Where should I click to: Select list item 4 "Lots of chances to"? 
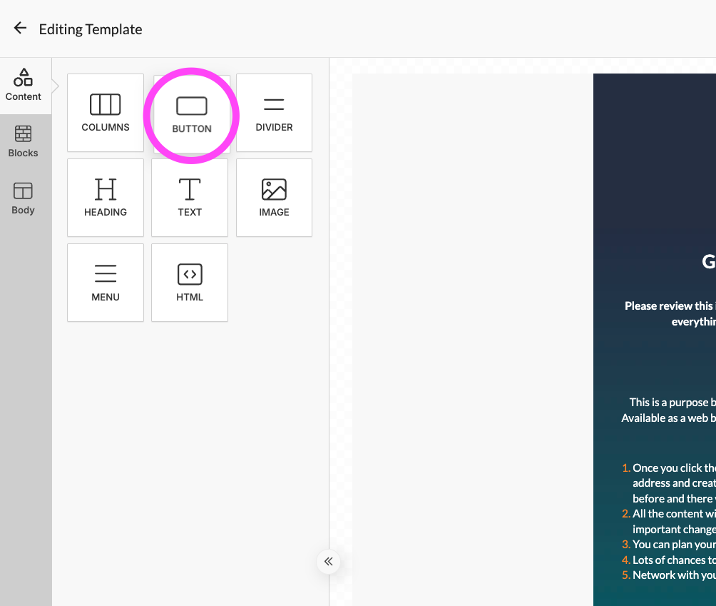(673, 560)
